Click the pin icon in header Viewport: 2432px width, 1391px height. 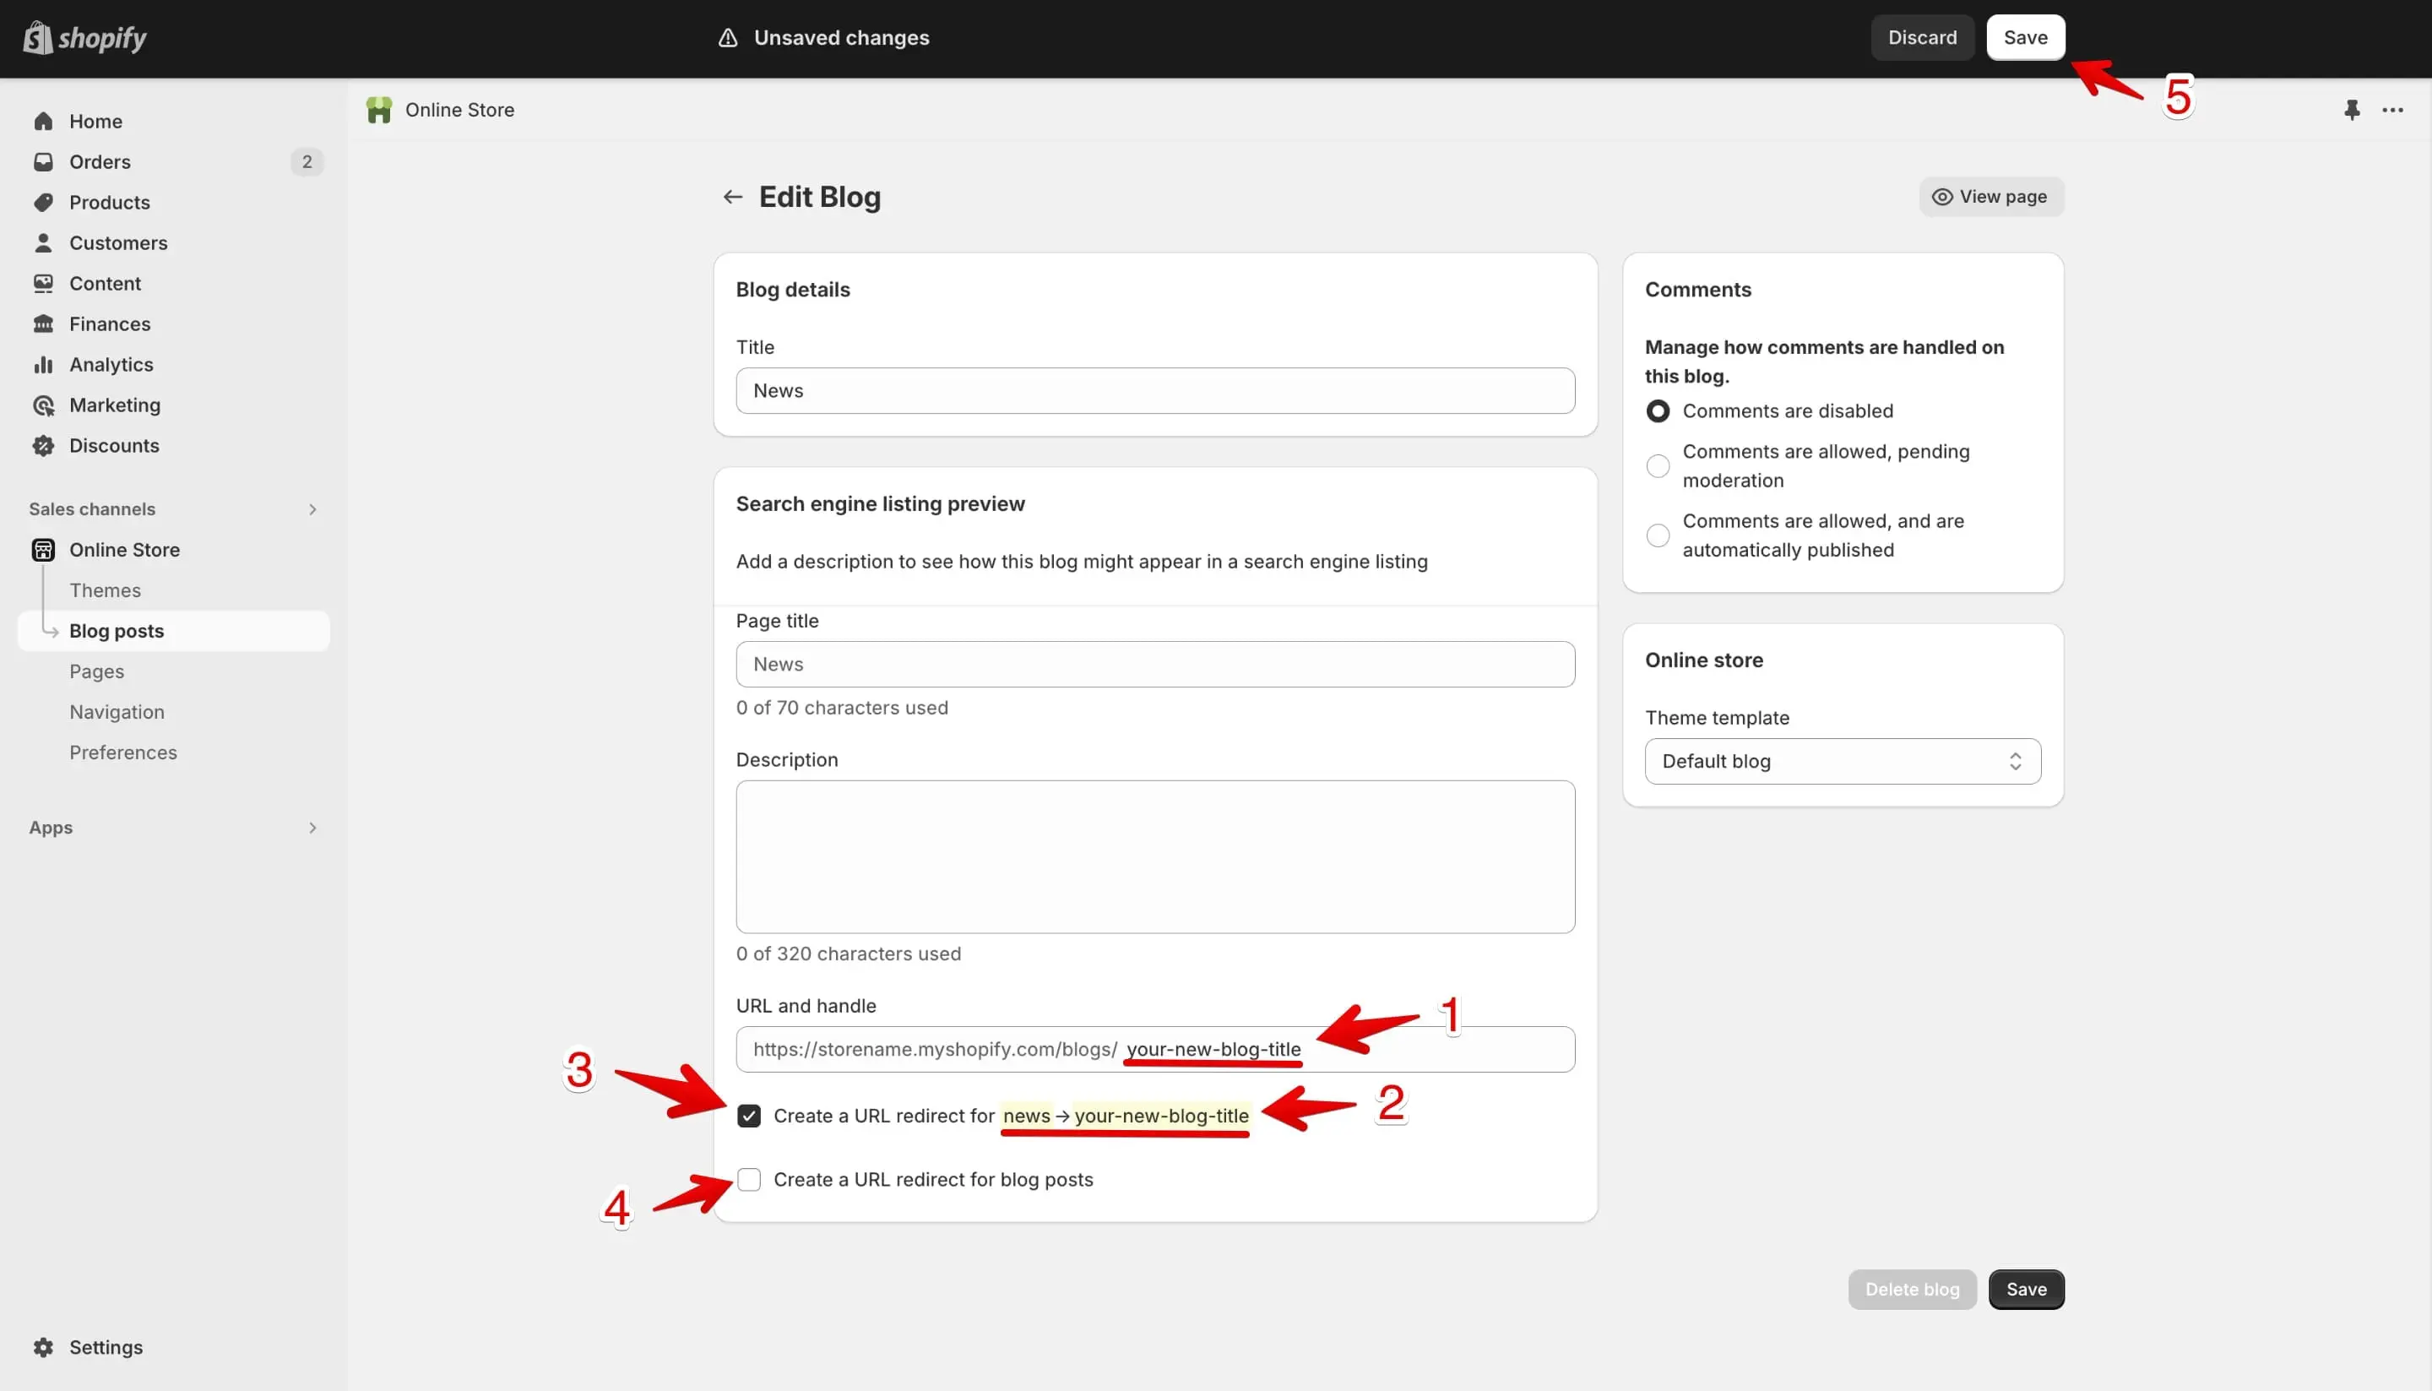[x=2352, y=111]
